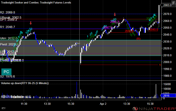Click the 2010.0 price axis label

pos(167,55)
